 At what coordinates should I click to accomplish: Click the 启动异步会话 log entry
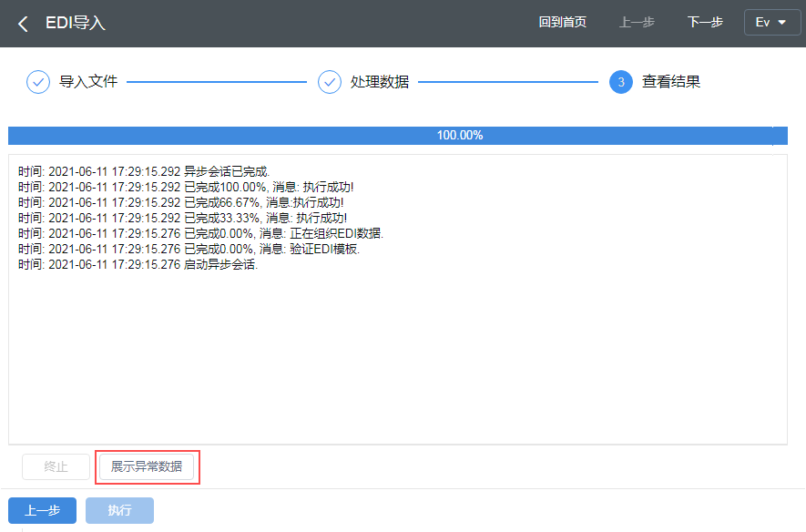tap(138, 265)
